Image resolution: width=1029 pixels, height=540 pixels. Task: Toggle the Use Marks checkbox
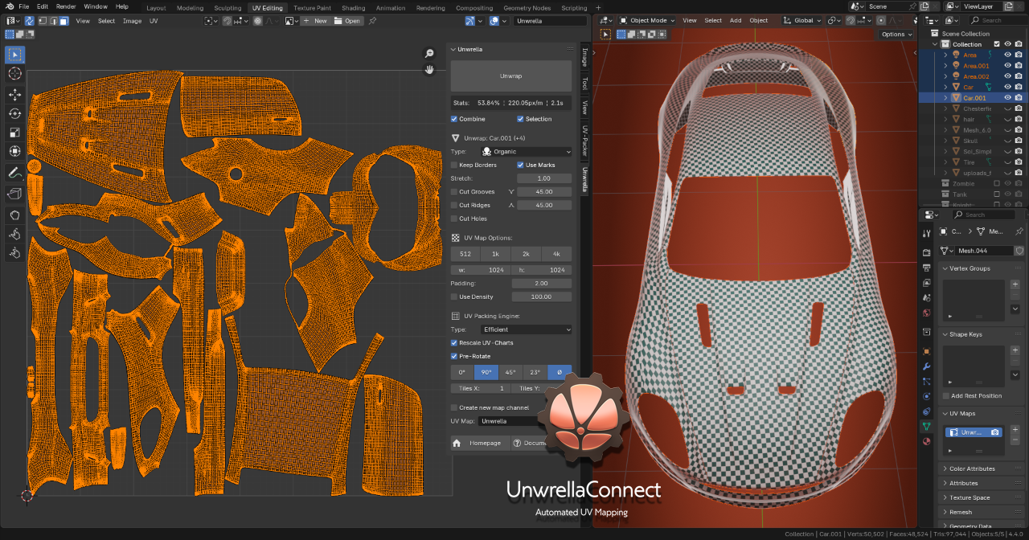[521, 165]
